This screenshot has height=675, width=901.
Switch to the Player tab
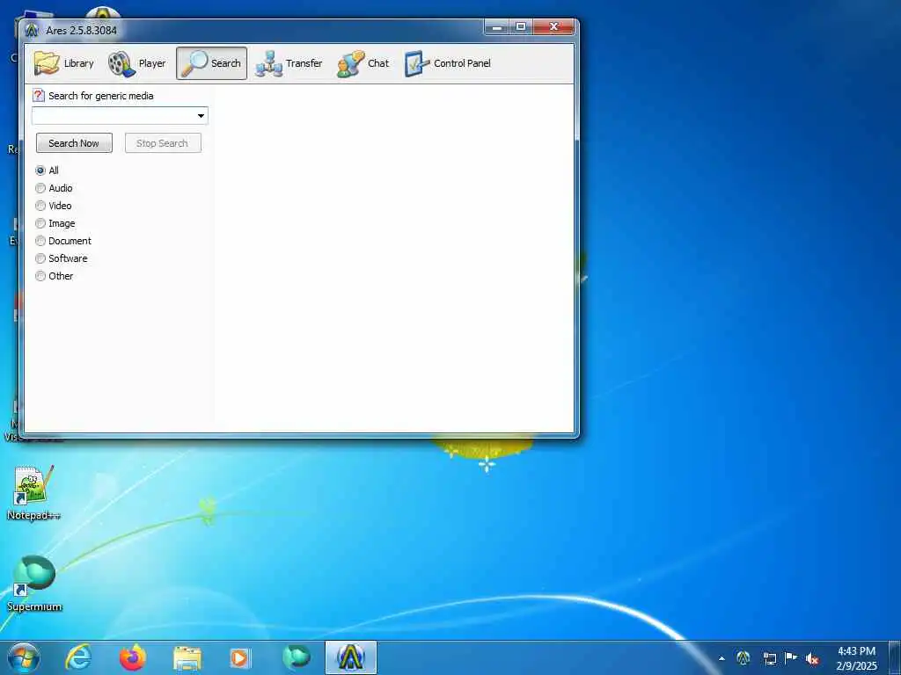[137, 63]
